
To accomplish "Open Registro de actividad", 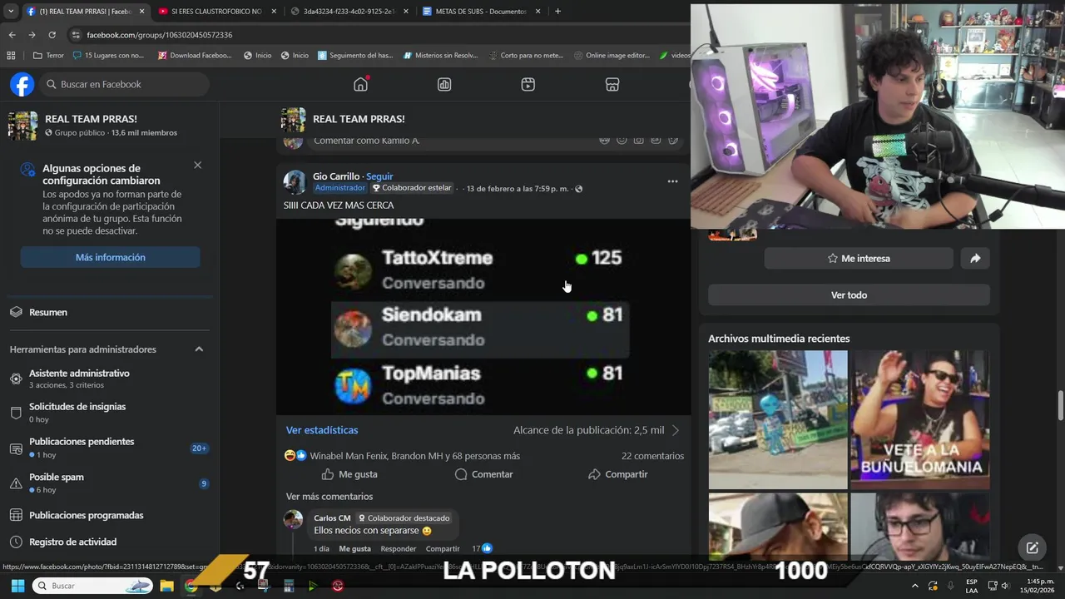I will pos(109,542).
